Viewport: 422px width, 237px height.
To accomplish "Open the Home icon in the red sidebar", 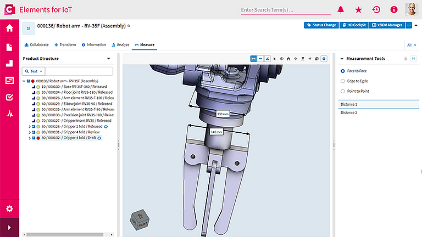I will click(x=9, y=28).
